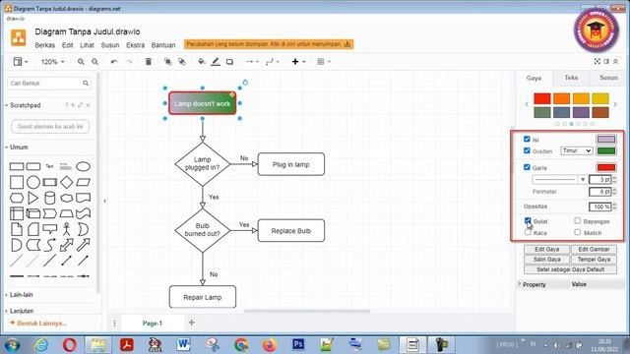
Task: Open the red line color swatch
Action: tap(606, 167)
